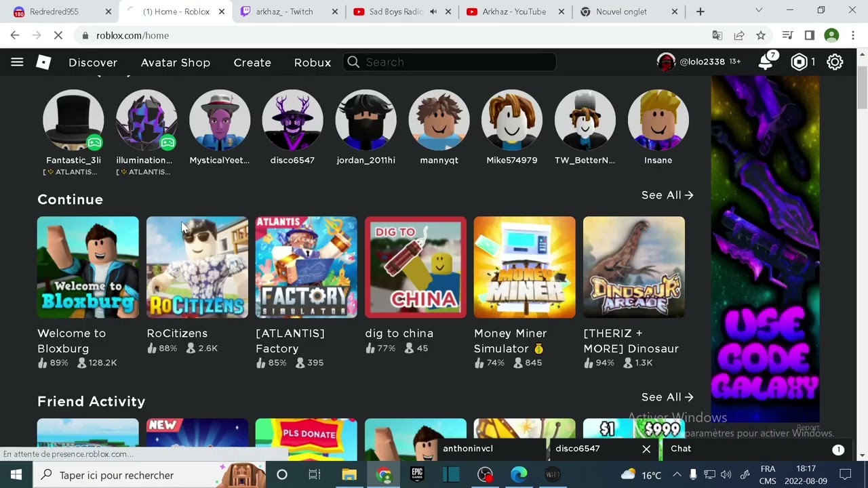Open a new Chrome tab
The width and height of the screenshot is (868, 488).
click(x=701, y=12)
